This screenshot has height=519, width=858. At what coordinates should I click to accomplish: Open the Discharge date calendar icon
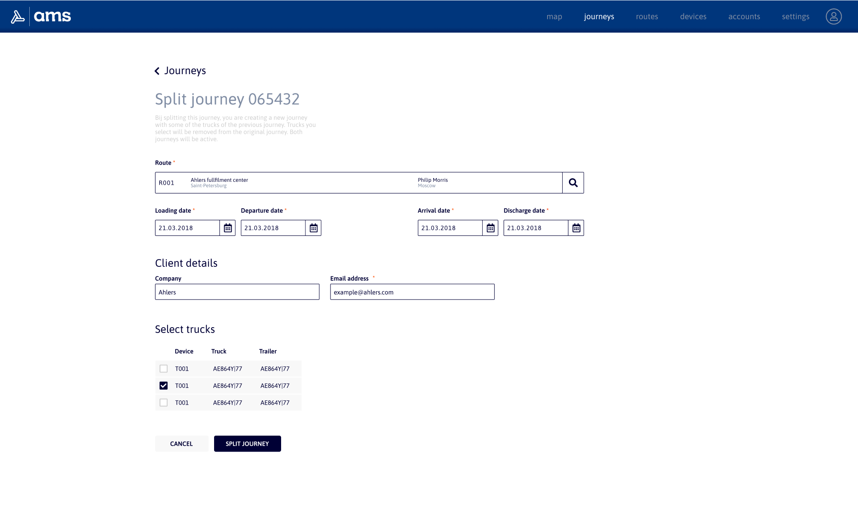click(576, 228)
